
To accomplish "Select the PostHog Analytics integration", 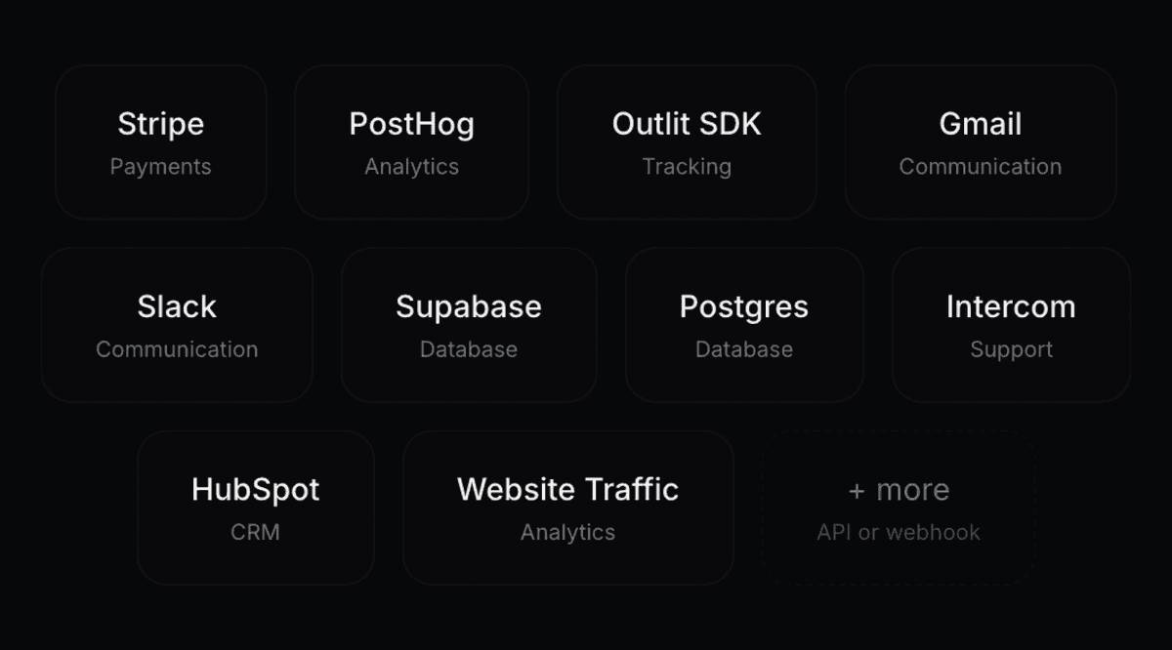I will [411, 142].
